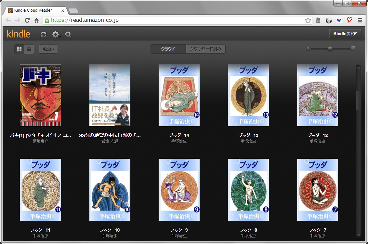Open the Kindle settings gear menu

coord(56,34)
